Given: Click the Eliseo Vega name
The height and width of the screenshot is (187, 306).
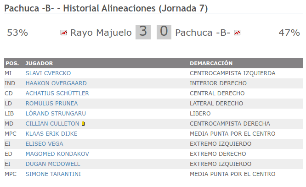Looking at the screenshot, I should [x=45, y=144].
